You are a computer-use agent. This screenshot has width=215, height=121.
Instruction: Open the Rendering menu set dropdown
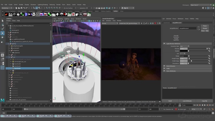7,8
